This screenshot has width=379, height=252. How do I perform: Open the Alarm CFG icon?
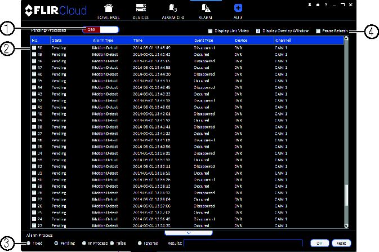[173, 8]
